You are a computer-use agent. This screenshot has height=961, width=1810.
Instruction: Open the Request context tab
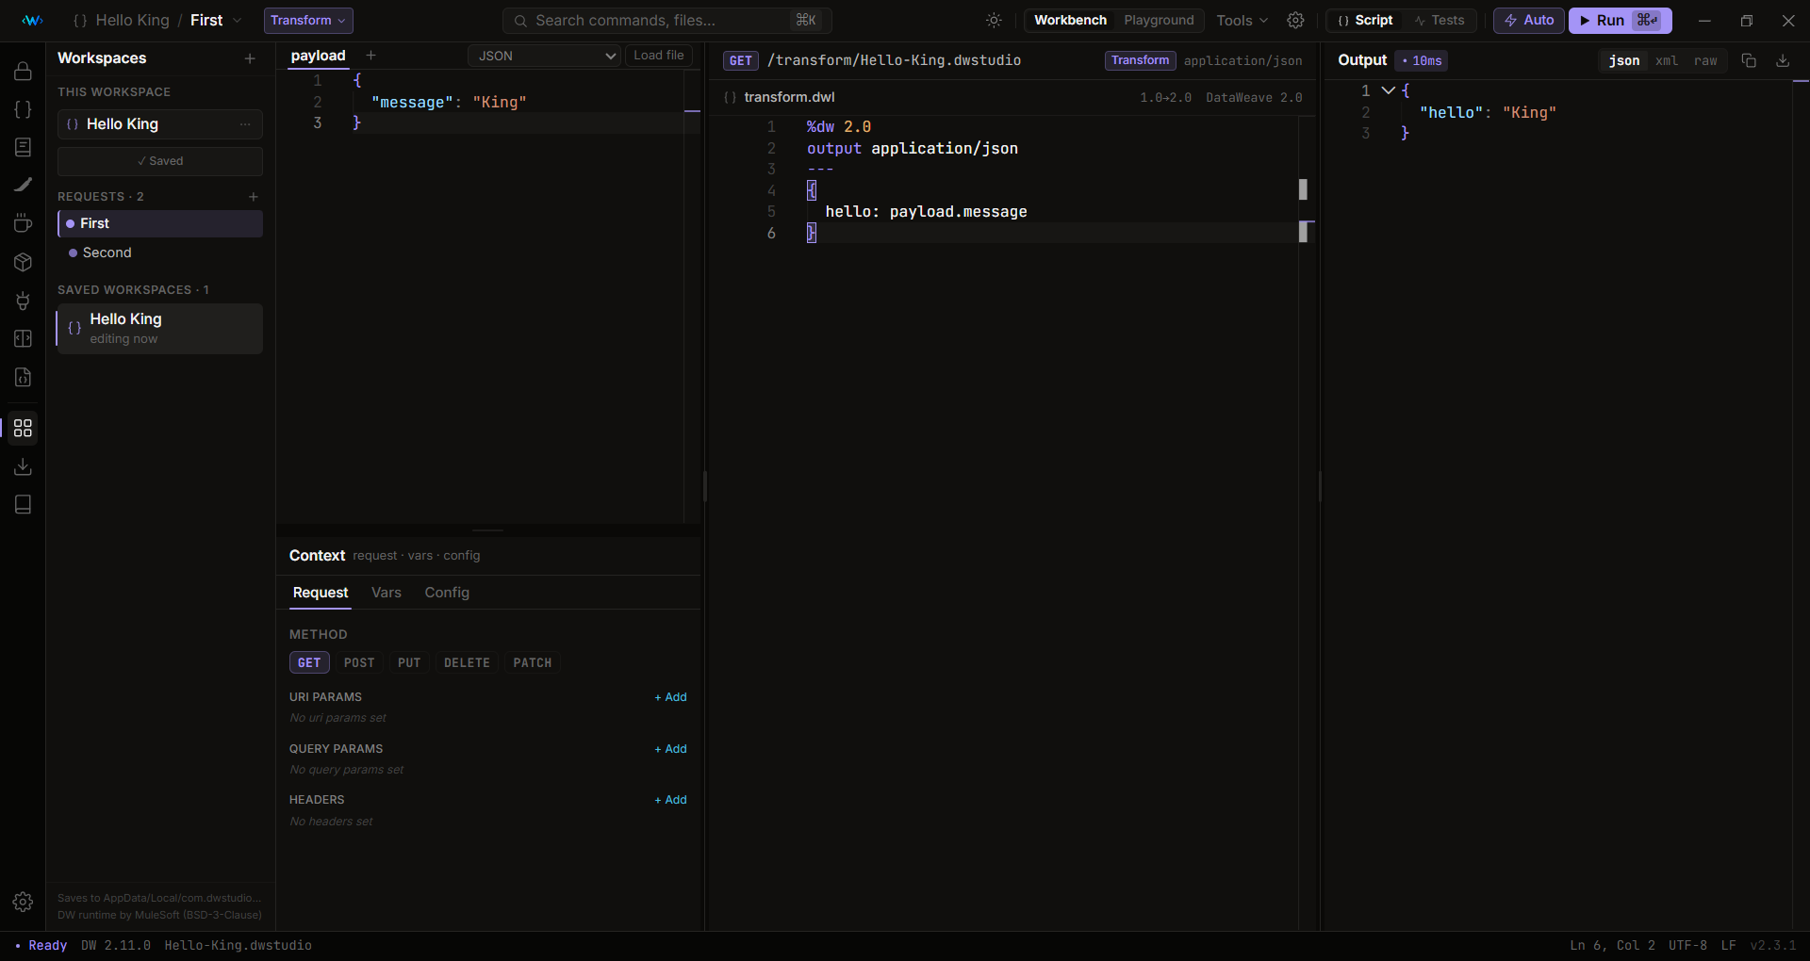[321, 593]
